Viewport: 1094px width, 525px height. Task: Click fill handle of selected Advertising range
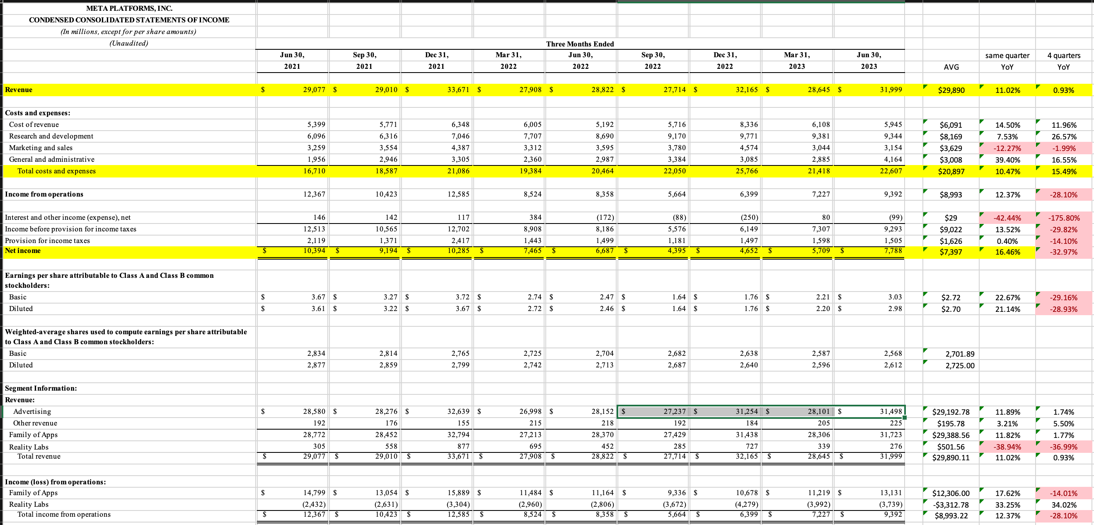point(905,418)
